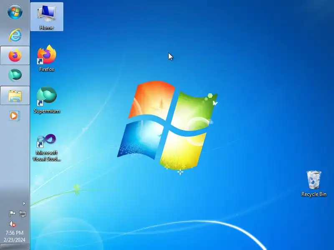Select the Home desktop icon
The image size is (334, 250).
pyautogui.click(x=47, y=17)
